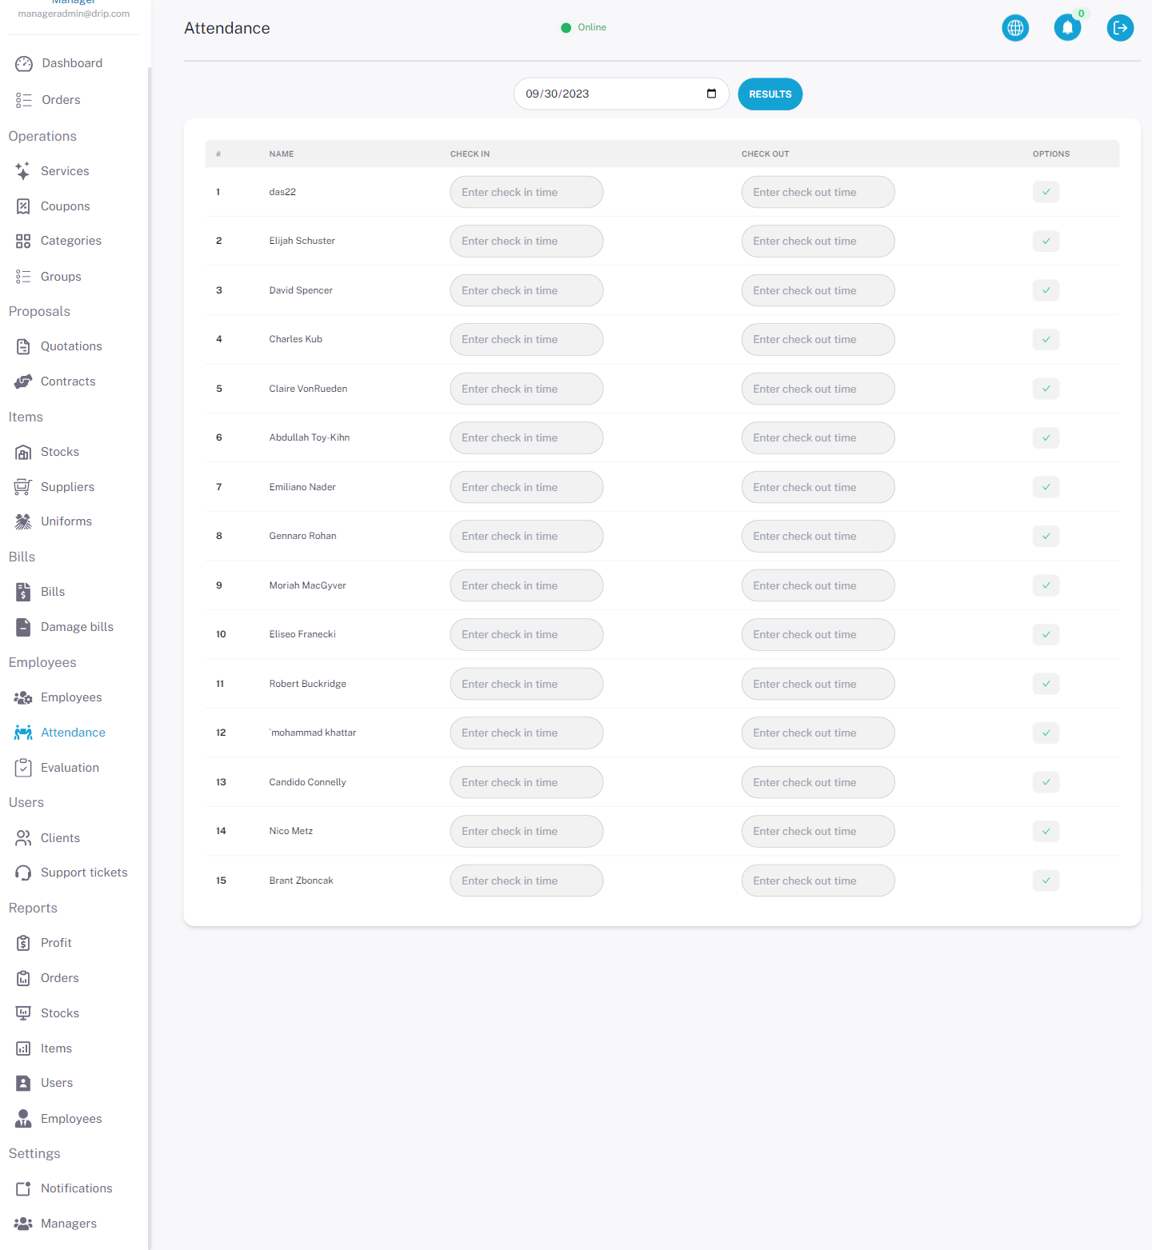Click the Coupons icon in sidebar

pyautogui.click(x=23, y=206)
